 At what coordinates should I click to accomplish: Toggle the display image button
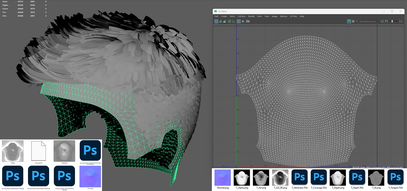coord(349,21)
